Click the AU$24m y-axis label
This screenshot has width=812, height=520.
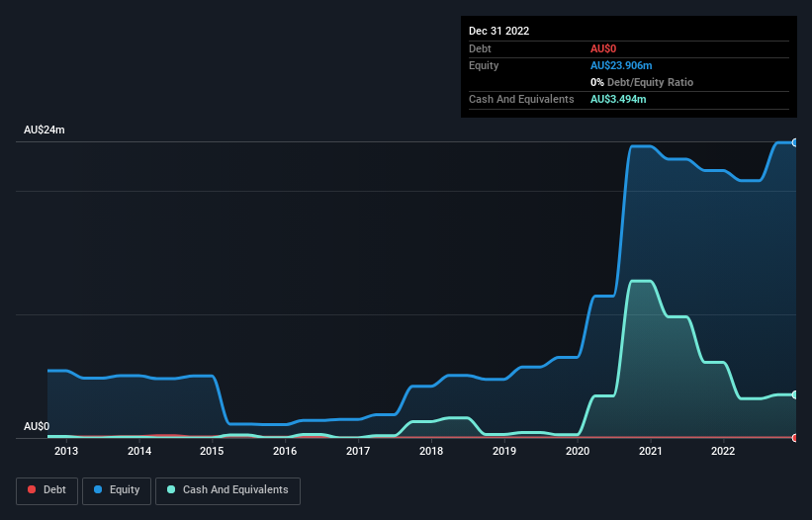click(x=45, y=130)
